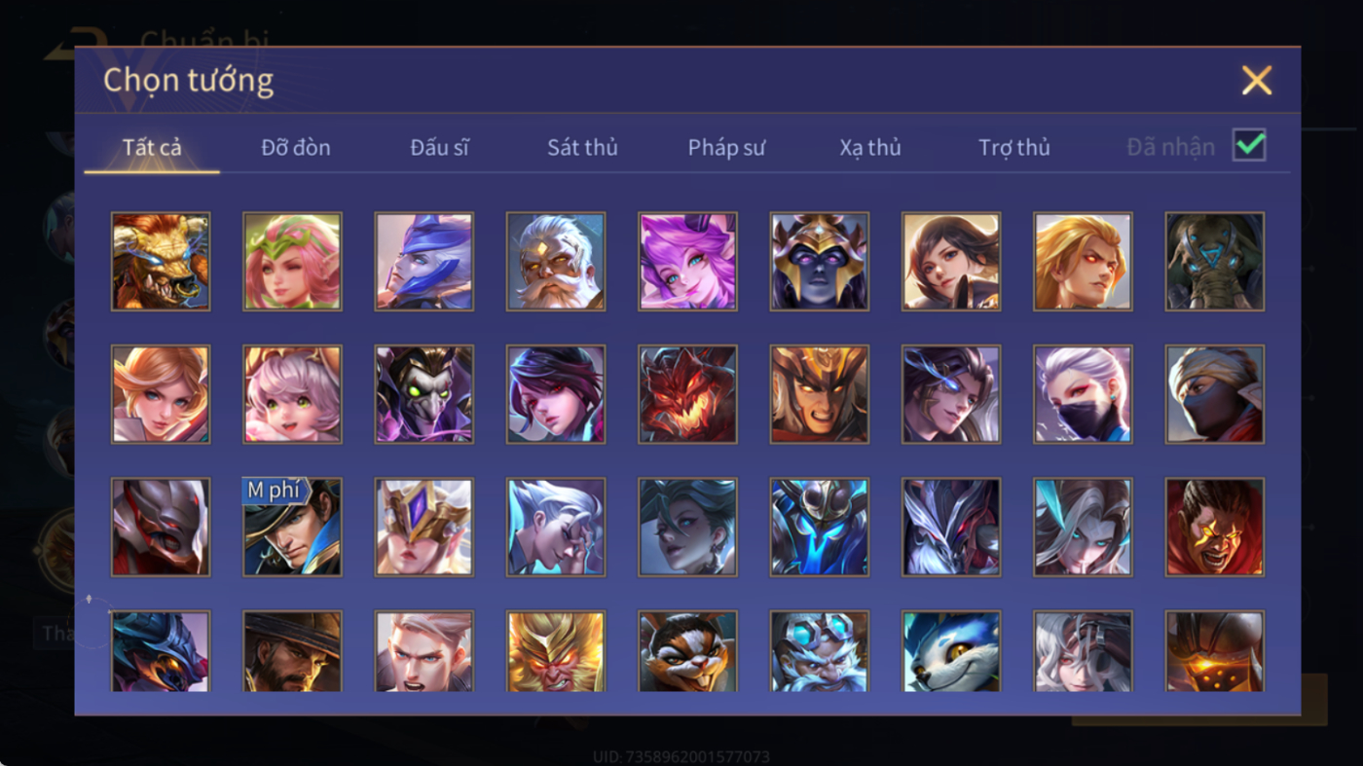Pick the pink-haired hero with flower crown
The height and width of the screenshot is (766, 1363).
coord(292,262)
